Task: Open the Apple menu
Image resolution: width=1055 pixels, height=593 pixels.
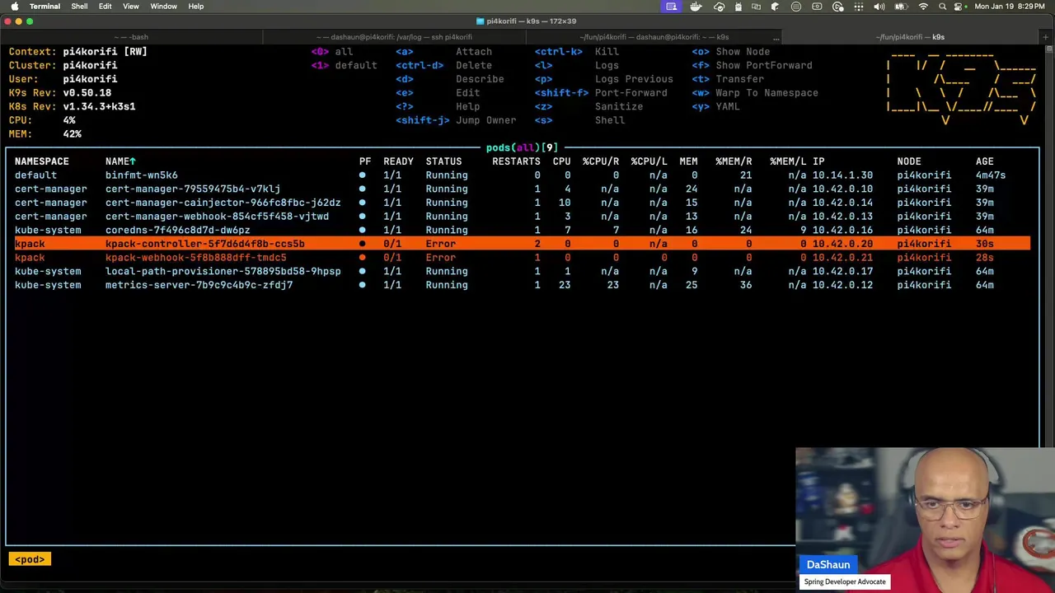Action: pos(14,7)
